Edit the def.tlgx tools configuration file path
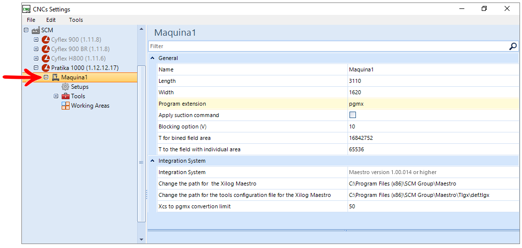 point(433,195)
